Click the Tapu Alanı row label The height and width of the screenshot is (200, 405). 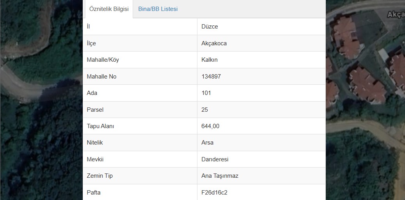click(100, 126)
